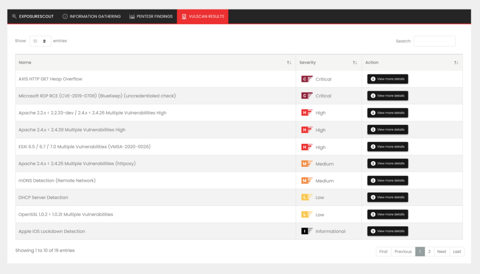This screenshot has width=480, height=274.
Task: Sort the table by Action column
Action: pos(456,62)
